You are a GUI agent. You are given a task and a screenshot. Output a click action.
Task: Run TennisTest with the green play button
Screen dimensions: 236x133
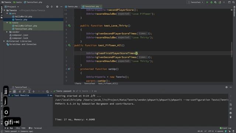(x=207, y=2)
